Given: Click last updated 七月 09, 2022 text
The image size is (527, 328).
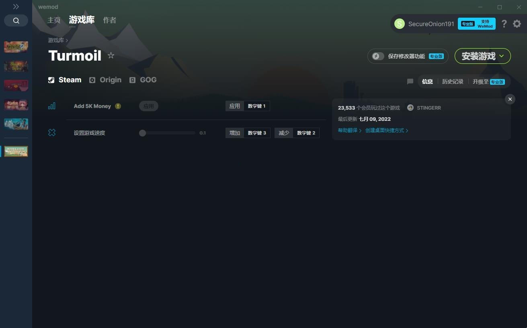Looking at the screenshot, I should (364, 119).
